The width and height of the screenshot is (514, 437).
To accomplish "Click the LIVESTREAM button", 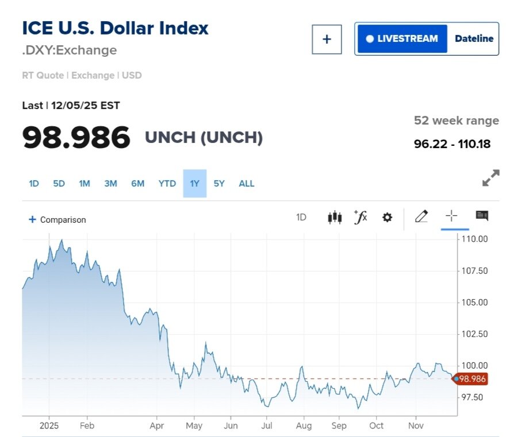I will click(x=402, y=39).
